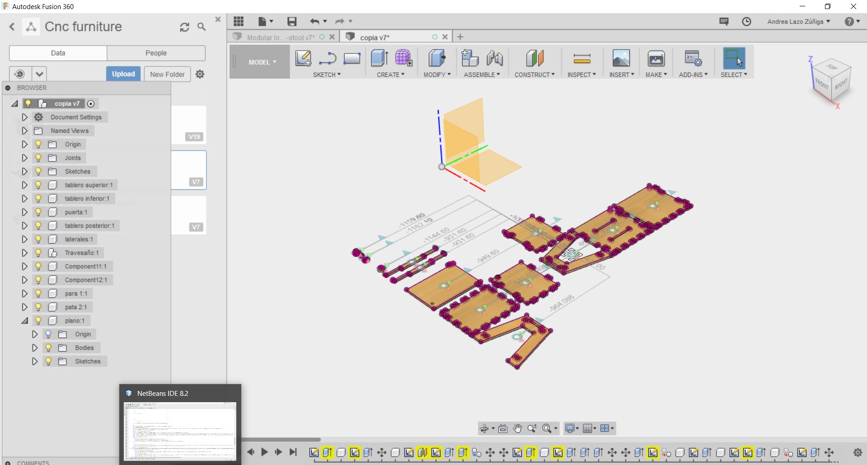Open the Data Panel grid icon
867x465 pixels.
click(x=239, y=21)
